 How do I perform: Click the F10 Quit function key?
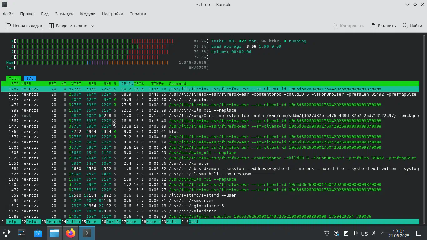(190, 222)
